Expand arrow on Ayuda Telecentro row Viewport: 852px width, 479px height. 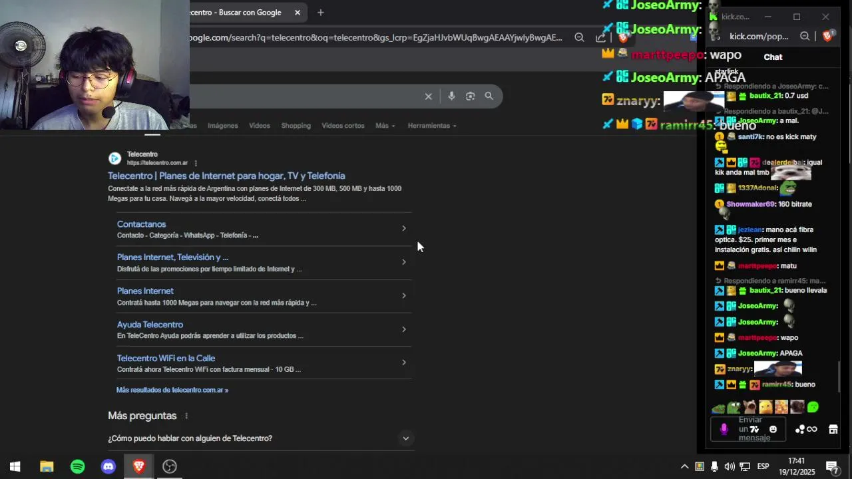coord(403,329)
